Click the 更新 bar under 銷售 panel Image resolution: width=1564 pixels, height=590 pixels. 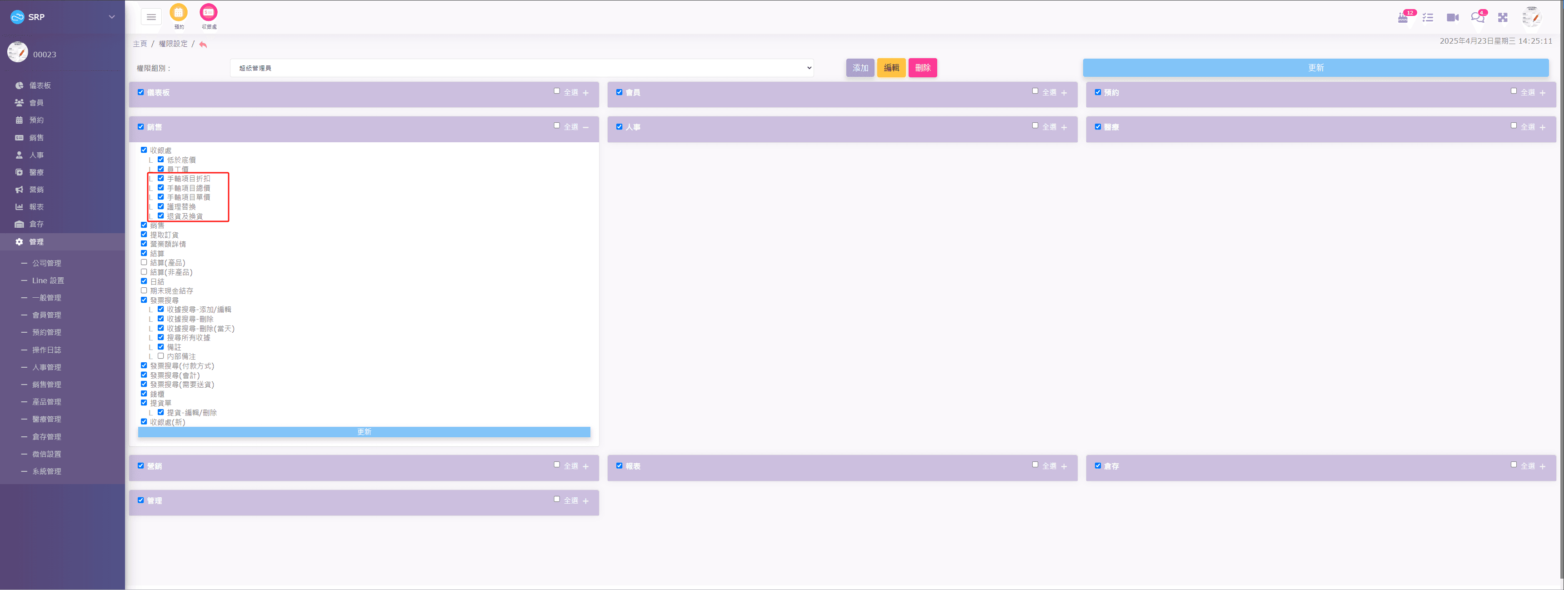364,432
